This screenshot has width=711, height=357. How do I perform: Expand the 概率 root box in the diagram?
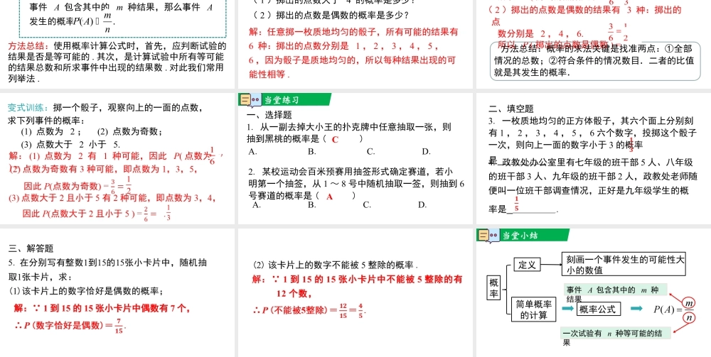tap(494, 287)
